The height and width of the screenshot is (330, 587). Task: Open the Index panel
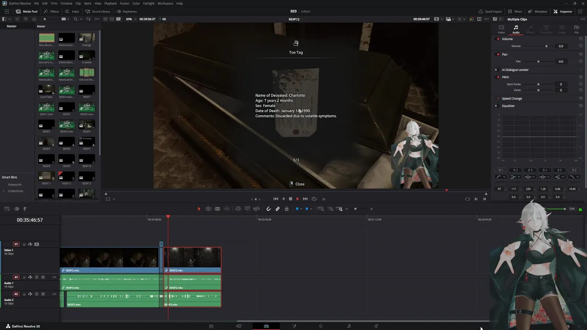pyautogui.click(x=72, y=11)
